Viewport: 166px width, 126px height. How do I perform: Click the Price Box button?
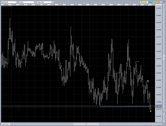[144, 2]
